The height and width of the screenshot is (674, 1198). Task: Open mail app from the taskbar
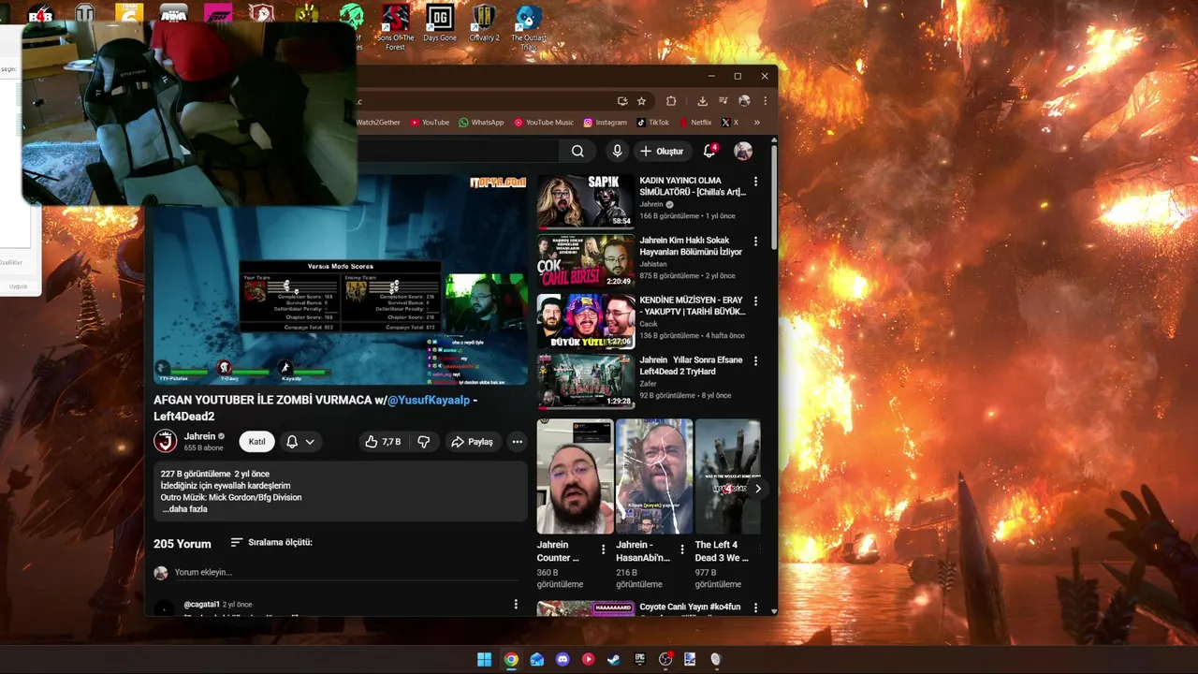point(536,659)
